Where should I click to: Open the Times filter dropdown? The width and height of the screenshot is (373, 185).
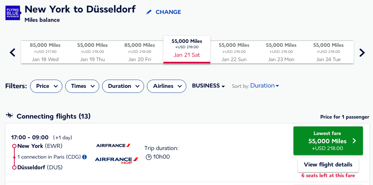[82, 86]
